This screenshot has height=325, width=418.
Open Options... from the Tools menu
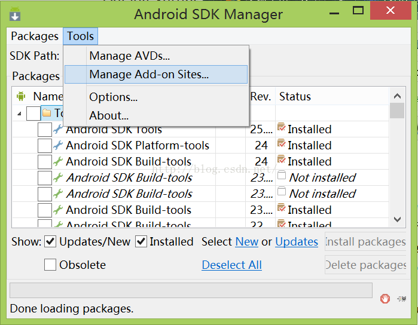point(156,97)
